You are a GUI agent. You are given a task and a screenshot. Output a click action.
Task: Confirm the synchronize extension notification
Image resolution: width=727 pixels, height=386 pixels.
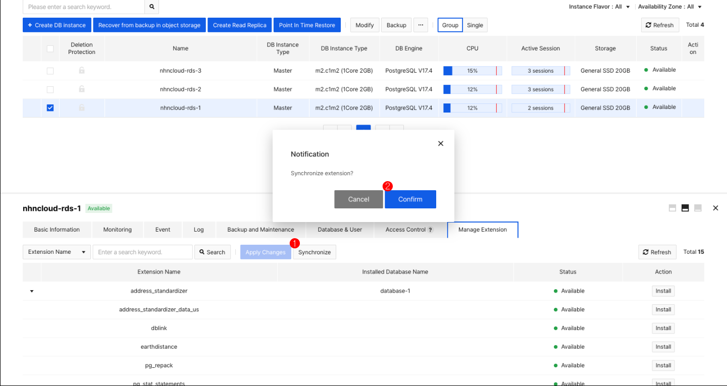tap(410, 199)
